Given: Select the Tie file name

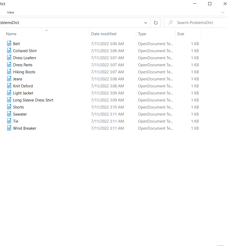Looking at the screenshot, I should (x=16, y=121).
